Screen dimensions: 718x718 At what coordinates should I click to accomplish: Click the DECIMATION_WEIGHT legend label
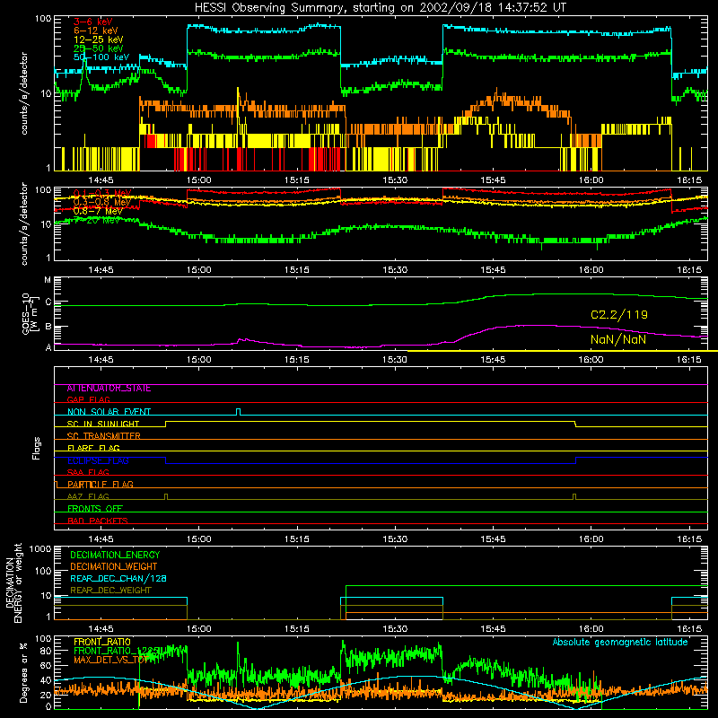114,567
